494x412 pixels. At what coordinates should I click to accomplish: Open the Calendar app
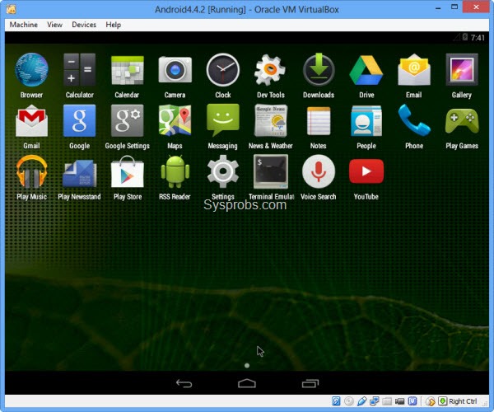tap(128, 70)
